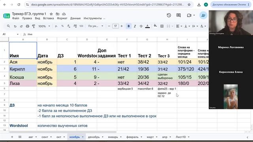Reload the browser page

click(x=19, y=5)
